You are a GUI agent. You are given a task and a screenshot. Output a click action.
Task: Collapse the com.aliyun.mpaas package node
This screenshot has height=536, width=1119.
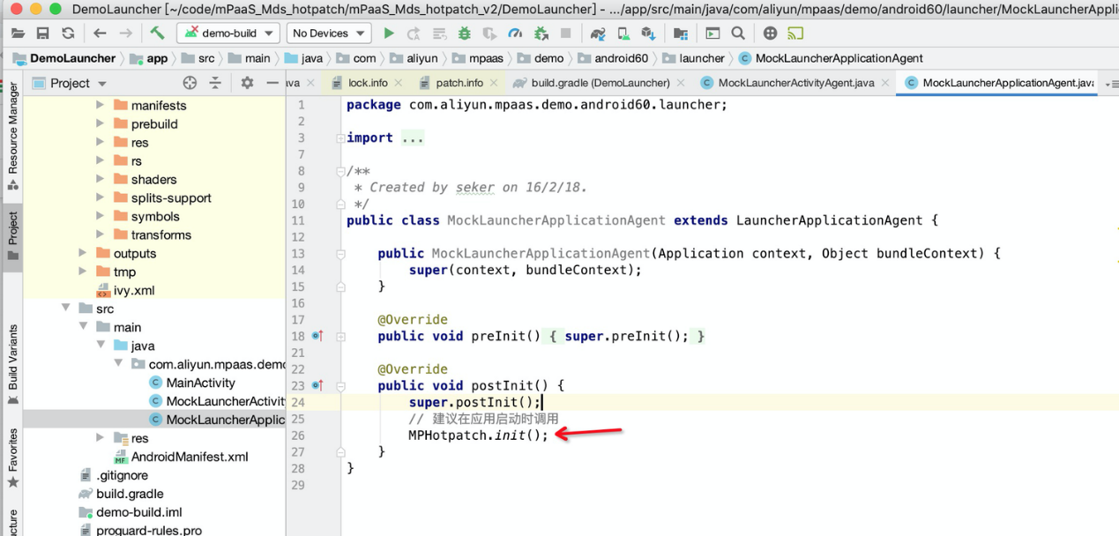tap(117, 364)
